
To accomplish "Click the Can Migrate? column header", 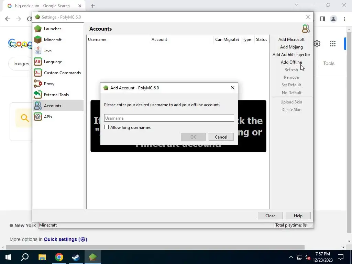I will [227, 40].
